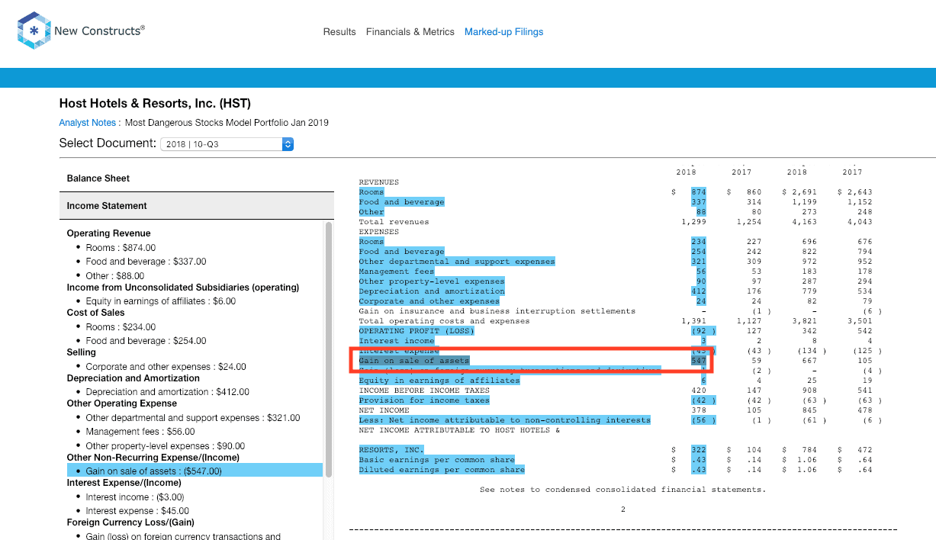Click Provision for income taxes line

pos(424,400)
